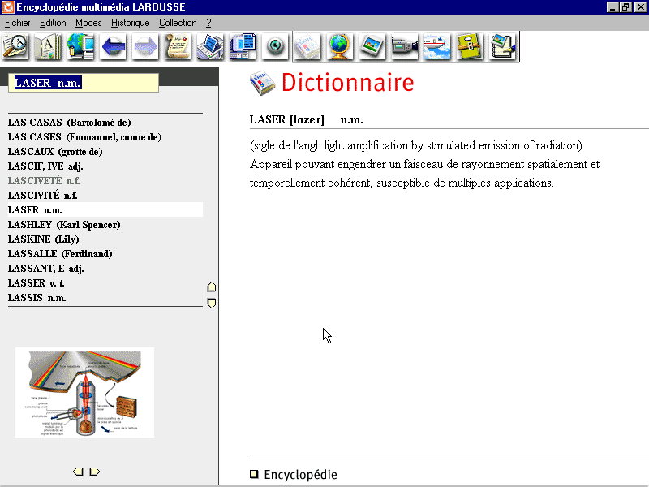Click the globe and computer toolbar icon

pos(80,46)
